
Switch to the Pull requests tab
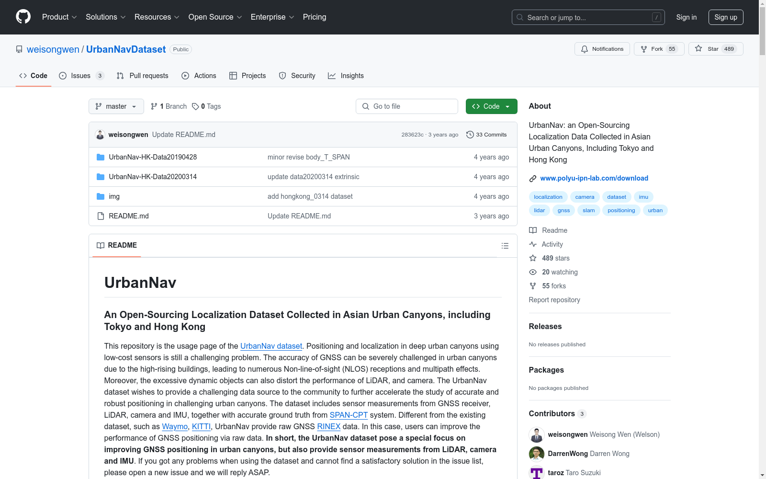143,76
